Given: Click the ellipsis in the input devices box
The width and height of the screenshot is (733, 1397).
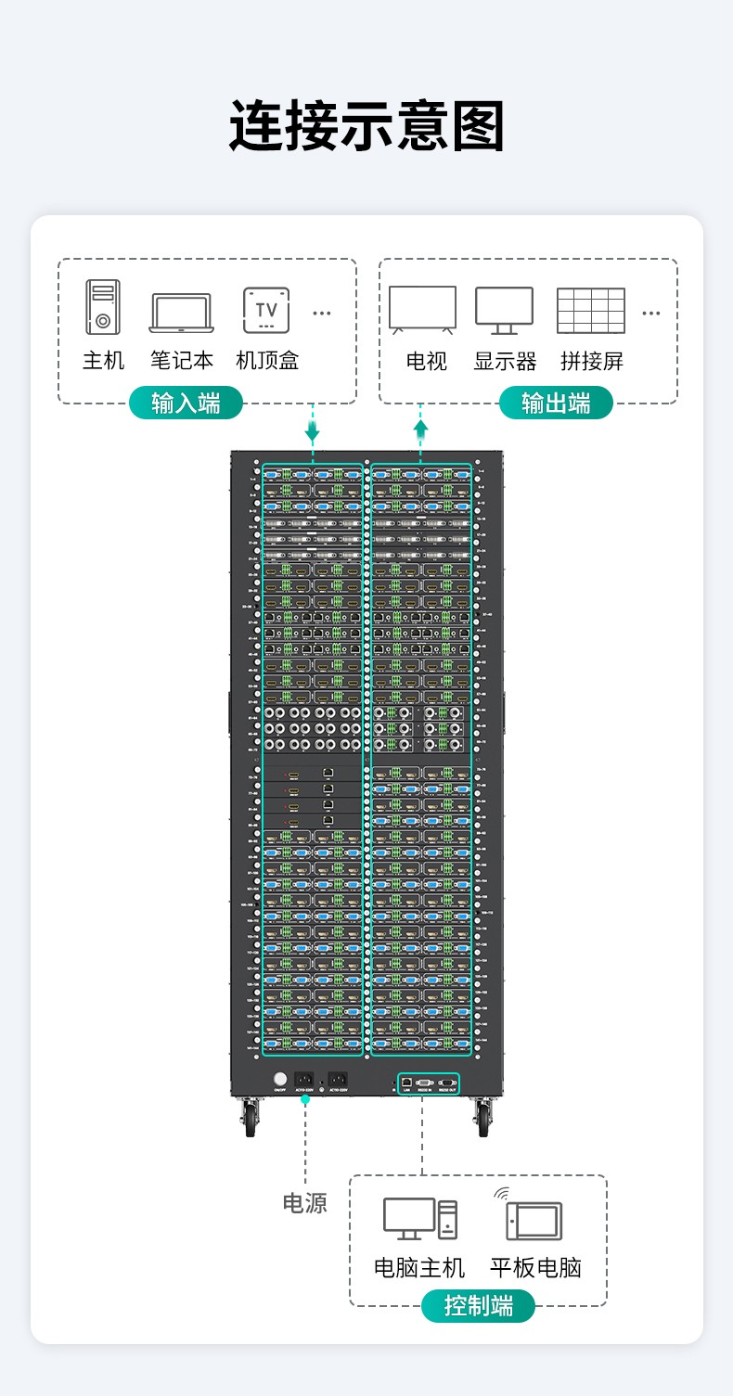Looking at the screenshot, I should point(322,314).
